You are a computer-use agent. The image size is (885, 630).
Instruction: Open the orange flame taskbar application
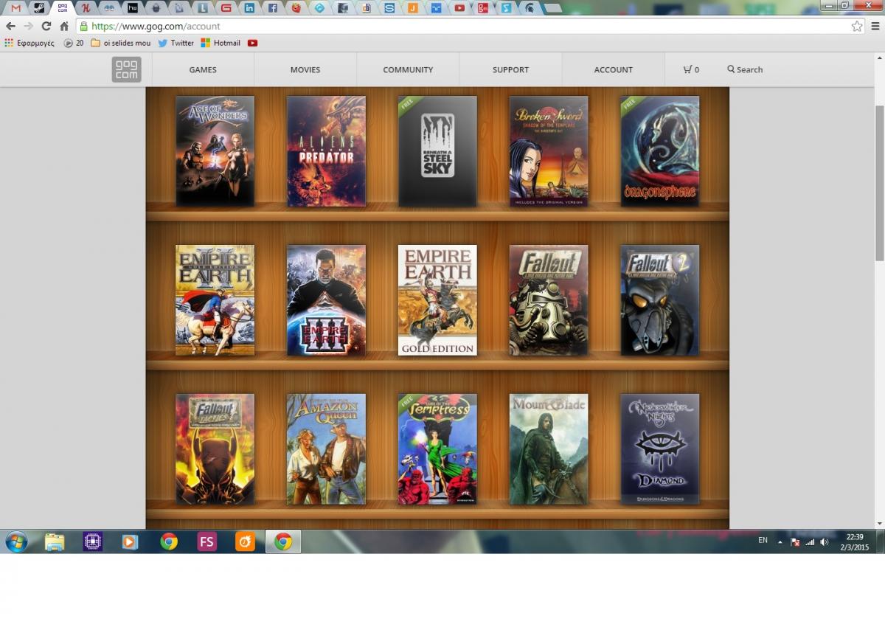point(245,542)
